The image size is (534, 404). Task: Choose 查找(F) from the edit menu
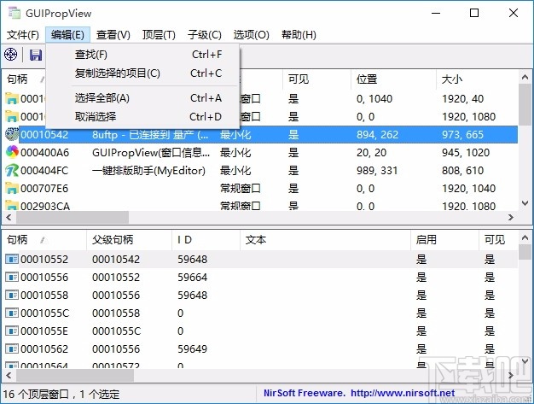click(x=142, y=55)
